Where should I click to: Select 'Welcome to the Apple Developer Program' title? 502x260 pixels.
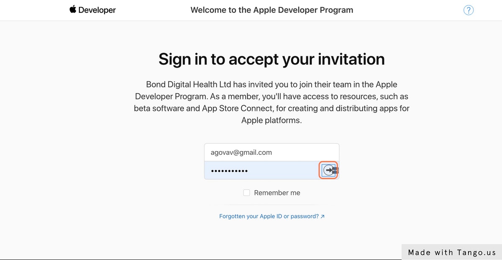272,10
